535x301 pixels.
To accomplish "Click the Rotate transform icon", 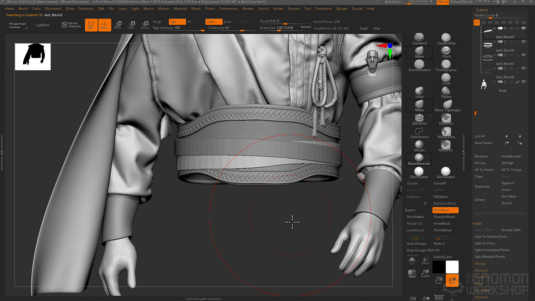I will [145, 25].
